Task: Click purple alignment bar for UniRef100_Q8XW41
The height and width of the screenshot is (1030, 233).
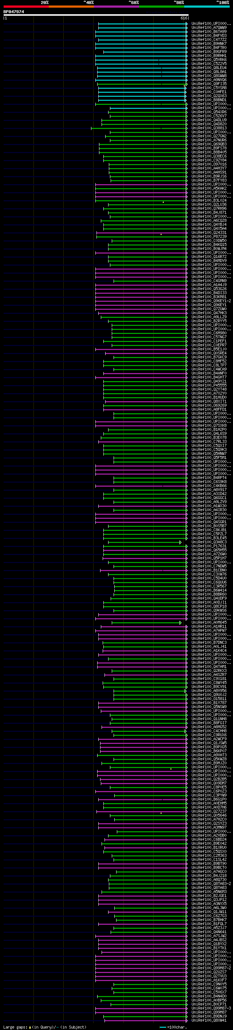Action: [x=146, y=1021]
